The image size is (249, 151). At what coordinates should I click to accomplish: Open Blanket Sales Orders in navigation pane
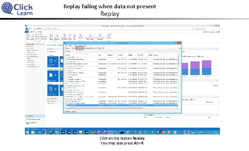tap(33, 50)
